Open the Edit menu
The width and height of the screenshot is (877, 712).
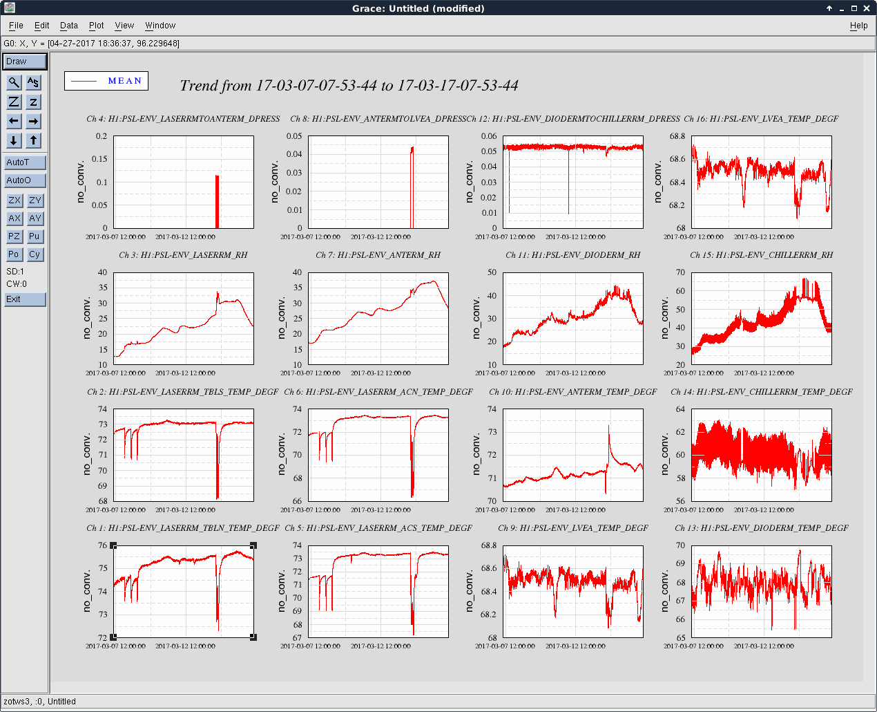coord(42,26)
